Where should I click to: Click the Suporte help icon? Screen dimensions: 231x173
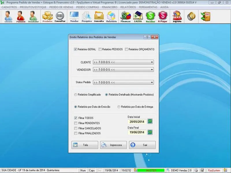tap(177, 17)
